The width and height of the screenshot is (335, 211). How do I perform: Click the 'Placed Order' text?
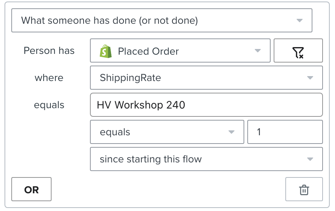click(148, 51)
